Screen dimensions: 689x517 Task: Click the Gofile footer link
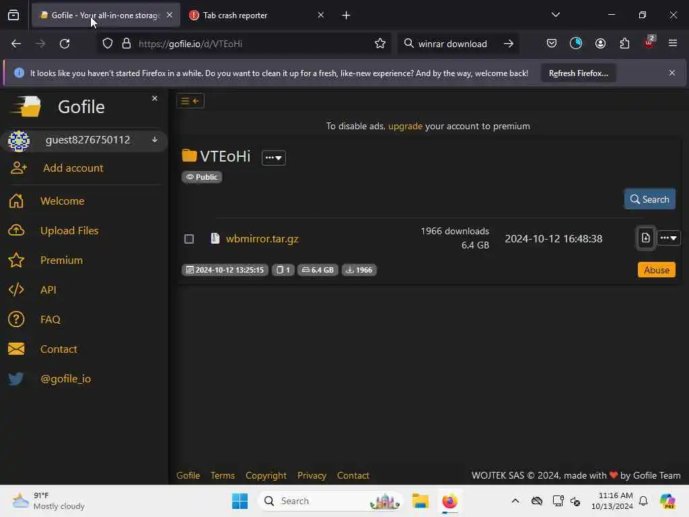(188, 475)
